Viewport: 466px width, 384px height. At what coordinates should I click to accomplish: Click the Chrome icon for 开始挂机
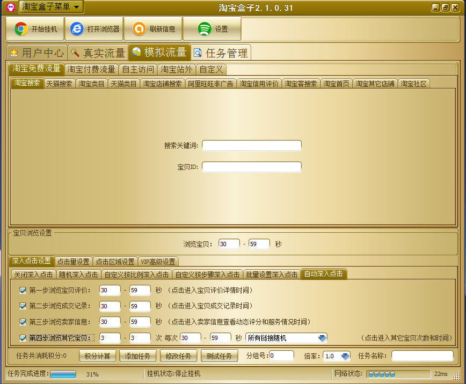pos(21,29)
